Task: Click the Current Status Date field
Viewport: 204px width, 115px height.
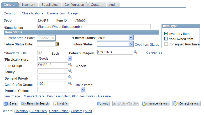Action: point(46,38)
